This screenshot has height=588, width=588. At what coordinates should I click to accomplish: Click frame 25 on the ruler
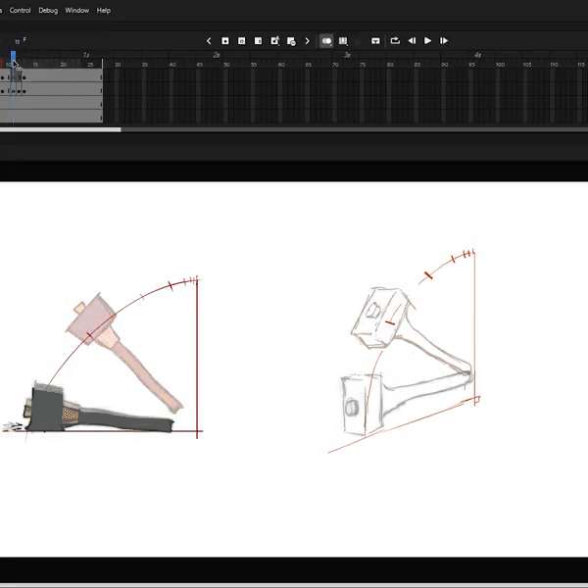(90, 65)
